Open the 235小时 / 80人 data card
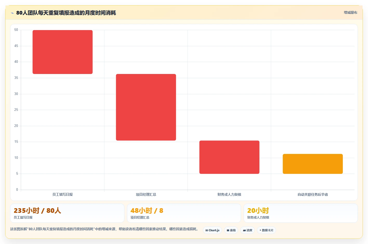The width and height of the screenshot is (368, 244). pyautogui.click(x=67, y=213)
